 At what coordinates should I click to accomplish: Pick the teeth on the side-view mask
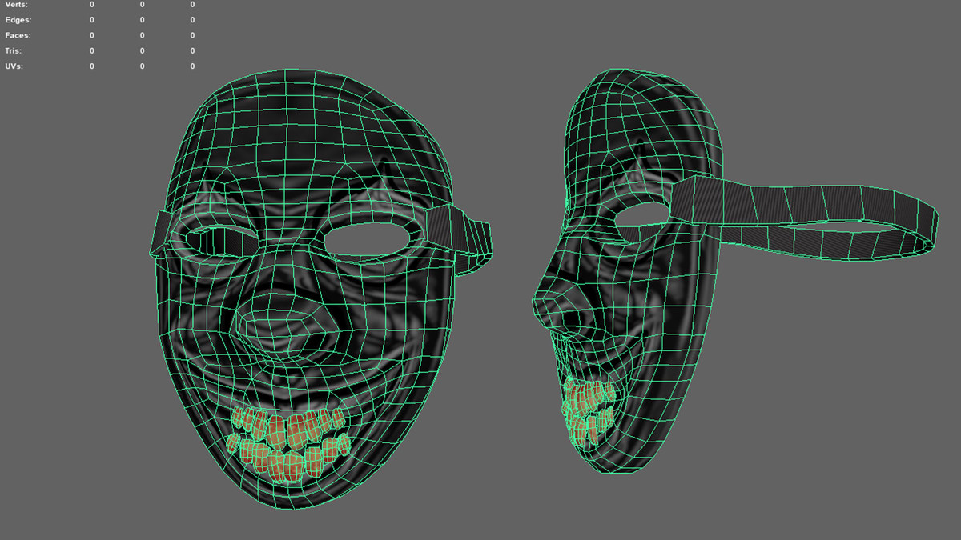pyautogui.click(x=589, y=410)
